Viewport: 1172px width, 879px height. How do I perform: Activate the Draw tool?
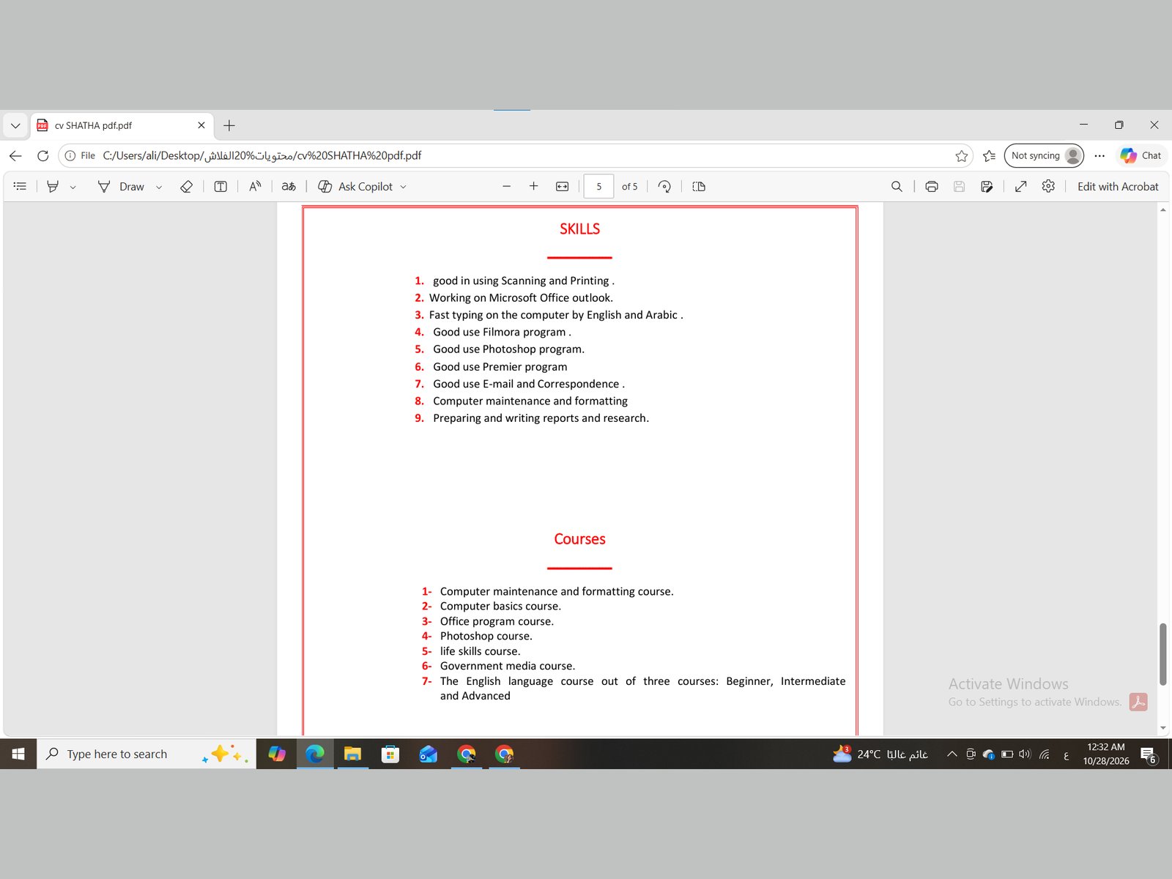(122, 187)
